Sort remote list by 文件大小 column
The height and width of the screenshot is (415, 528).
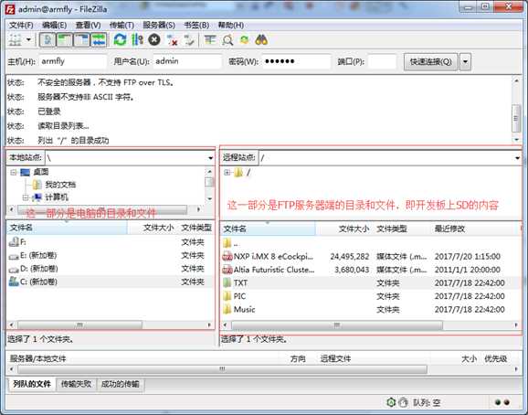click(343, 229)
